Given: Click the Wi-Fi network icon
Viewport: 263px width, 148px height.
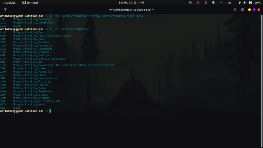Looking at the screenshot, I should coord(240,3).
